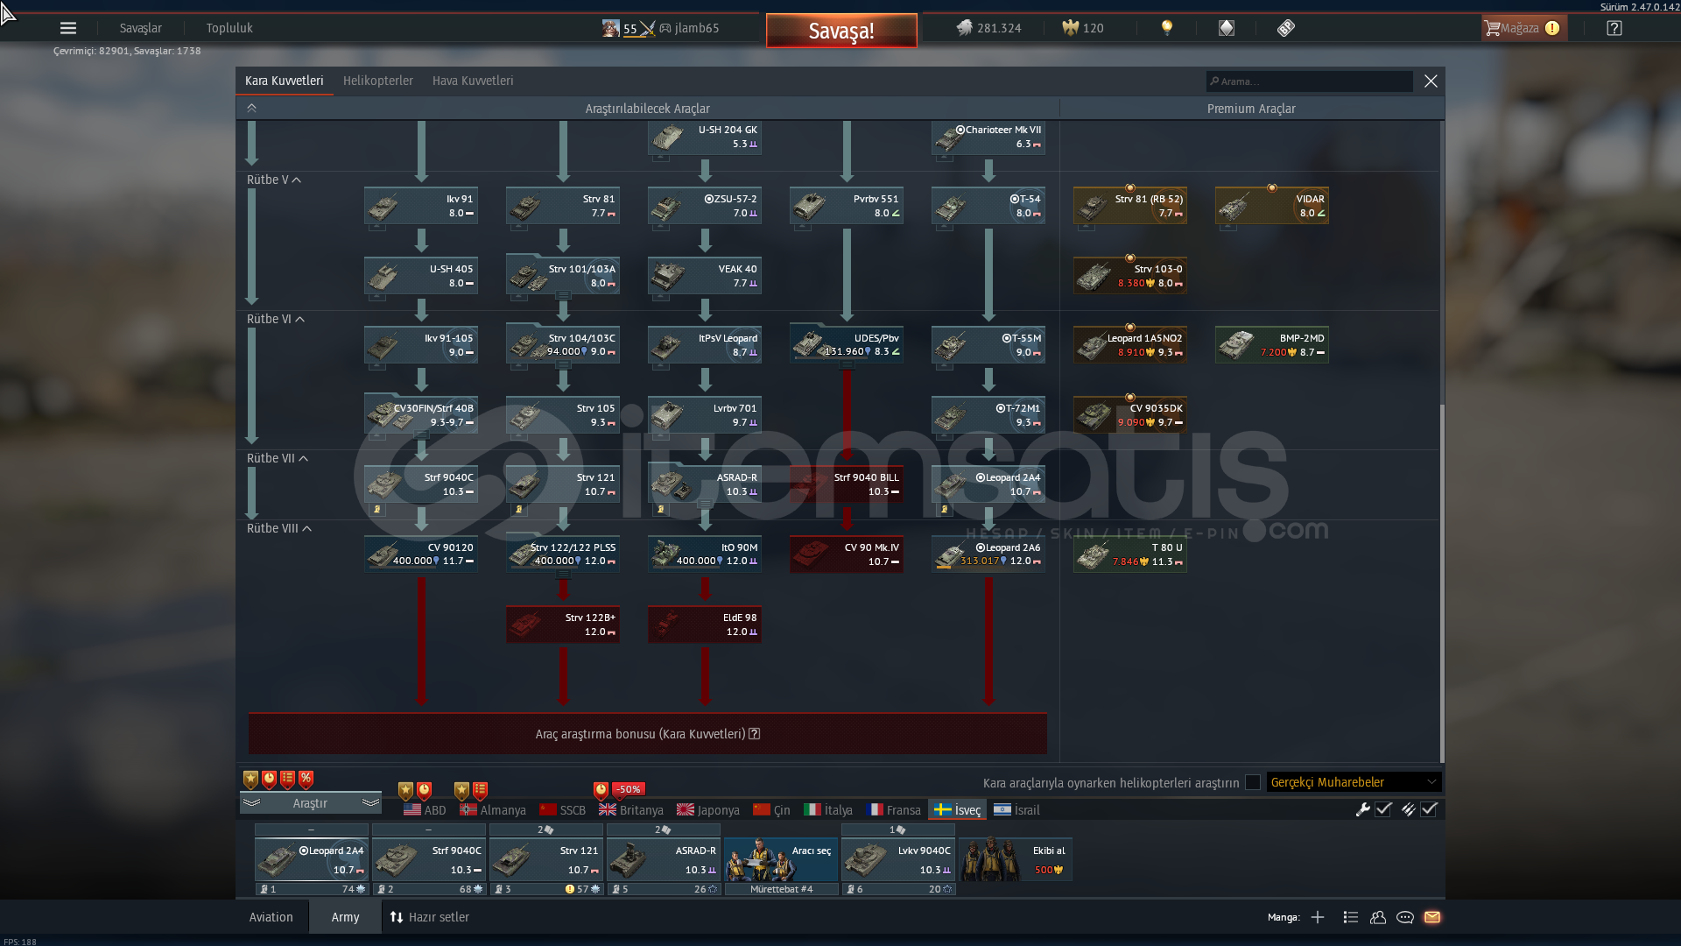Click the -50% discount badge over Britanya
The width and height of the screenshot is (1681, 946).
[629, 789]
